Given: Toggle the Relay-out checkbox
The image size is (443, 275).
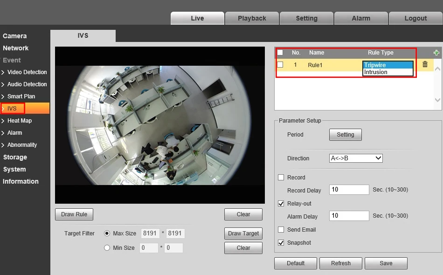Looking at the screenshot, I should coord(281,204).
